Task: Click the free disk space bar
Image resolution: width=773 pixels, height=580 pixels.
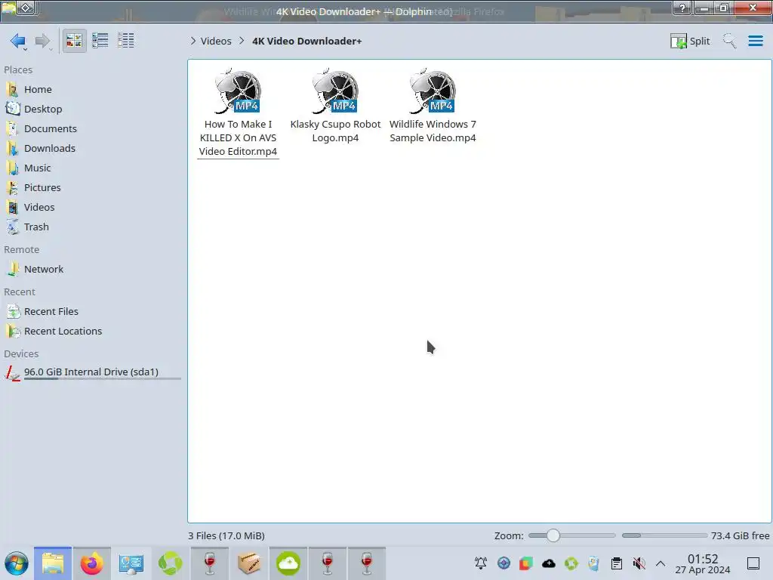Action: [664, 535]
